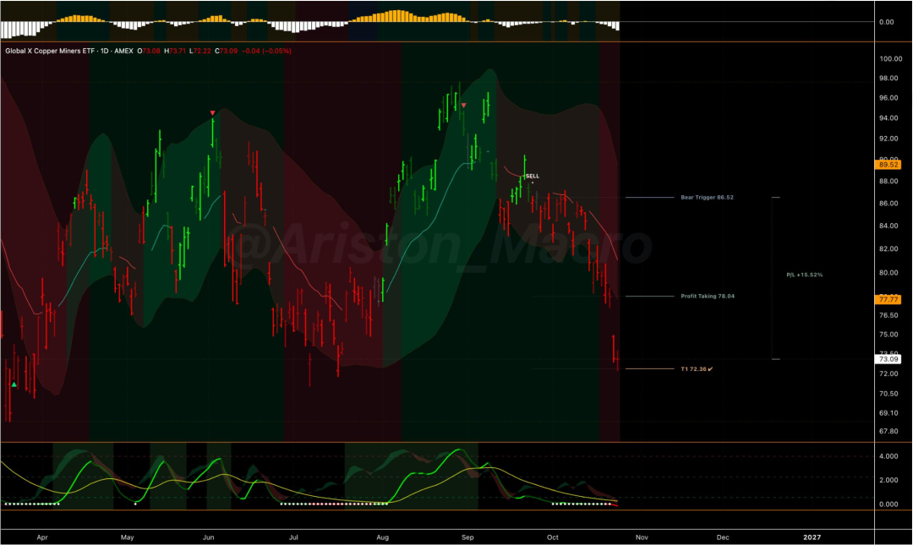Click the orange 77.77 price tag on the axis
This screenshot has width=913, height=545.
pos(888,299)
